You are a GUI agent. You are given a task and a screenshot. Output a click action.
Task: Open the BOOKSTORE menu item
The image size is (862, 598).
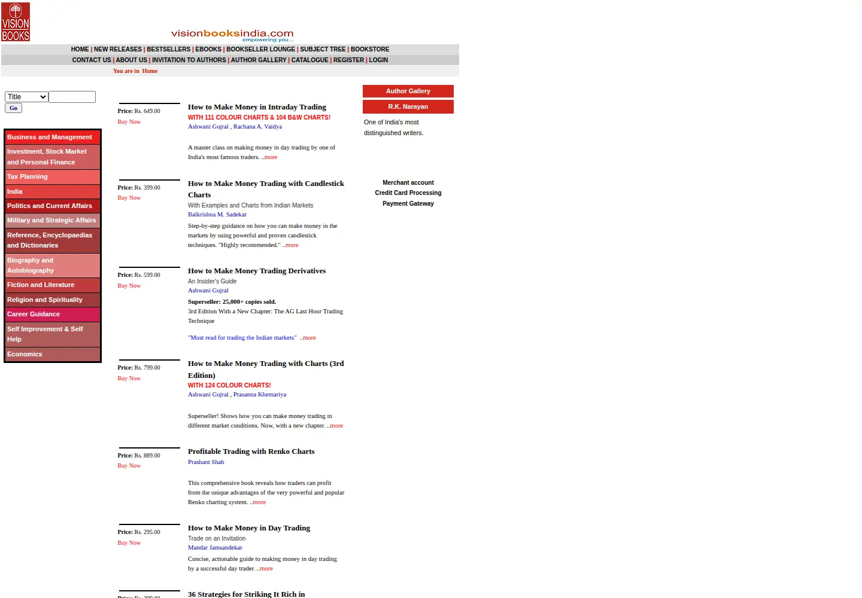tap(370, 50)
